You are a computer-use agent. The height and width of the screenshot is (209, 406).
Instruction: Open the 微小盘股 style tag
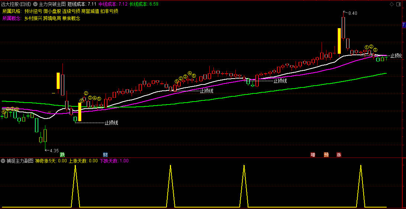pyautogui.click(x=52, y=11)
